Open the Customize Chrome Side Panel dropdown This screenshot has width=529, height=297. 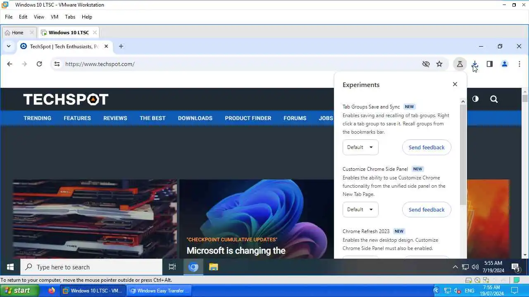click(x=360, y=210)
